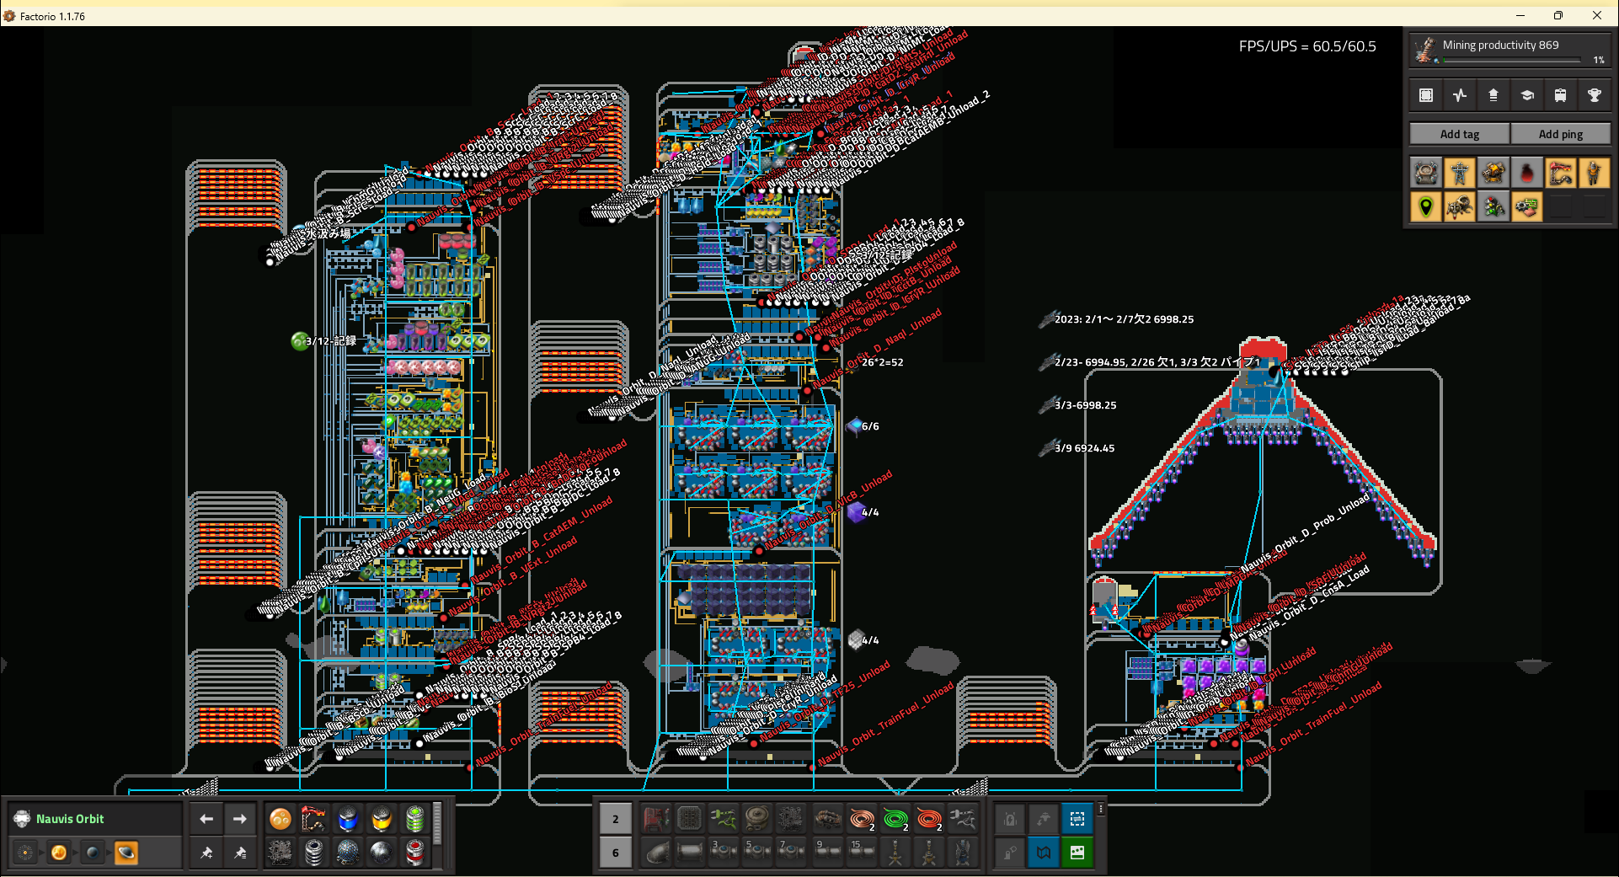Toggle pollution map overlay
Screen dimensions: 1619x877
click(1526, 173)
